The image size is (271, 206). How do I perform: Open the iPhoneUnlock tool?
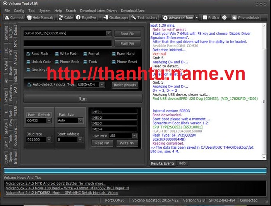pyautogui.click(x=246, y=17)
